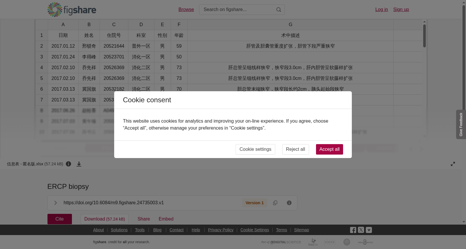Open the Solutions footer link

[x=119, y=230]
